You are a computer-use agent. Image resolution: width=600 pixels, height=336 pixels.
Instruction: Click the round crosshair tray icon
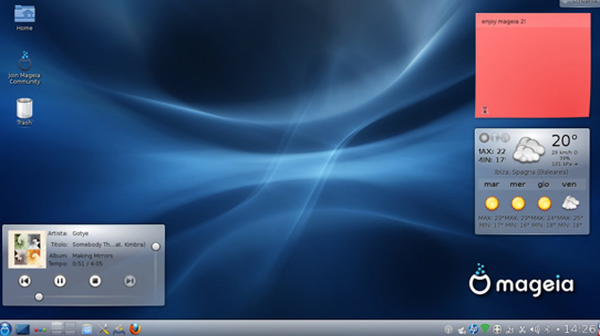coord(497,329)
